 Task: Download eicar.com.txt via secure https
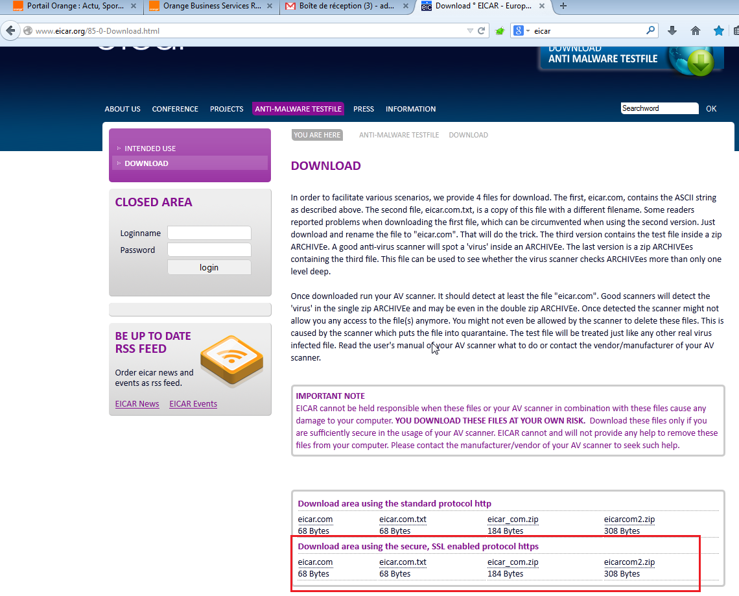pos(403,562)
